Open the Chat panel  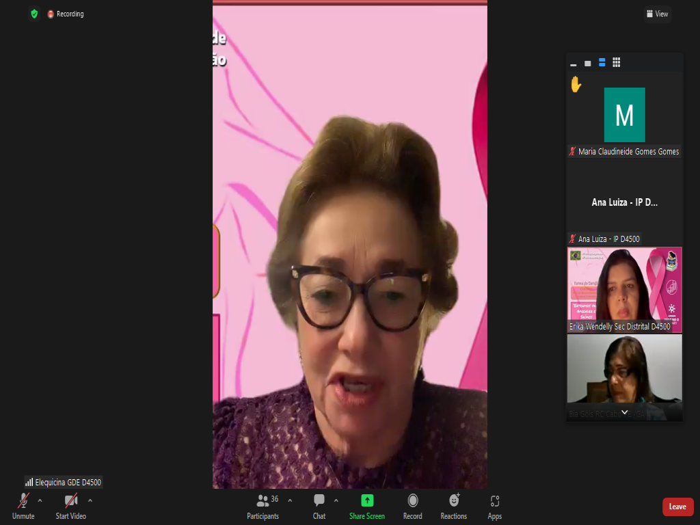click(319, 504)
